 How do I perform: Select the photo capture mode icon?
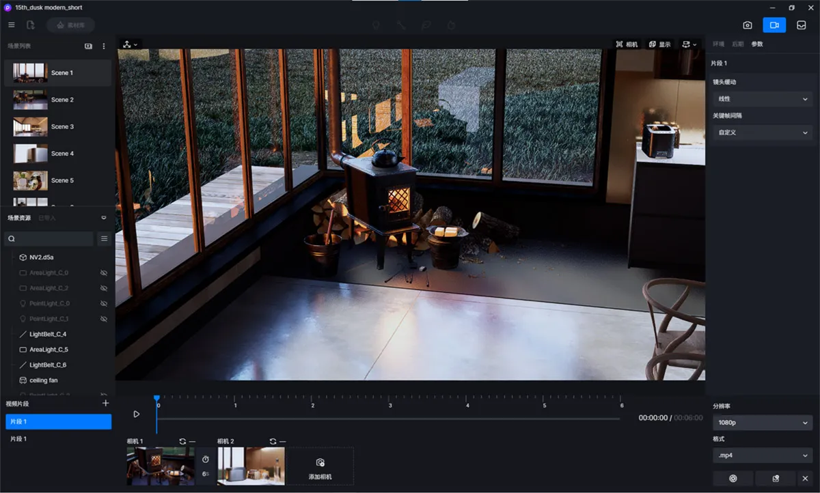(748, 25)
